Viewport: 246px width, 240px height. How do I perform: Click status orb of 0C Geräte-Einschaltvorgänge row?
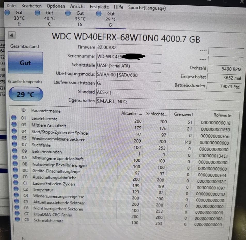tap(16, 170)
